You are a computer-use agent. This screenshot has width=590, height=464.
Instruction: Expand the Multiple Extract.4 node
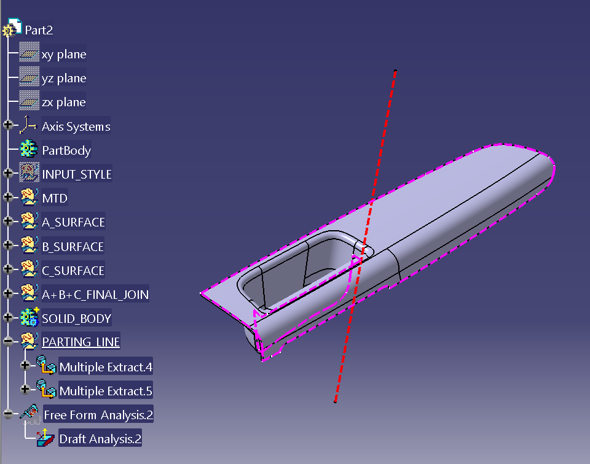point(25,365)
